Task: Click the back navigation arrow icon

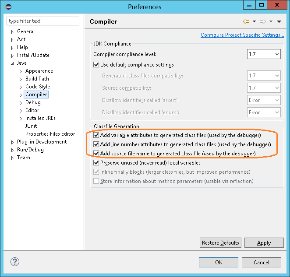Action: (x=246, y=21)
